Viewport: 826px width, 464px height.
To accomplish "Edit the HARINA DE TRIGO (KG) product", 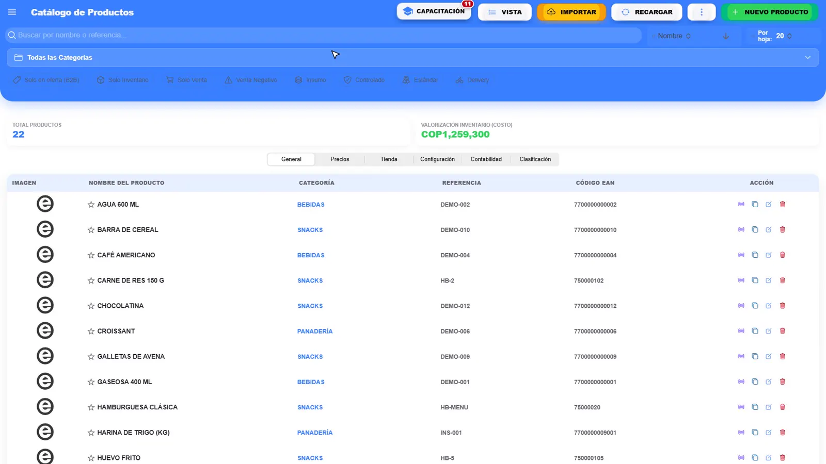I will [x=768, y=433].
